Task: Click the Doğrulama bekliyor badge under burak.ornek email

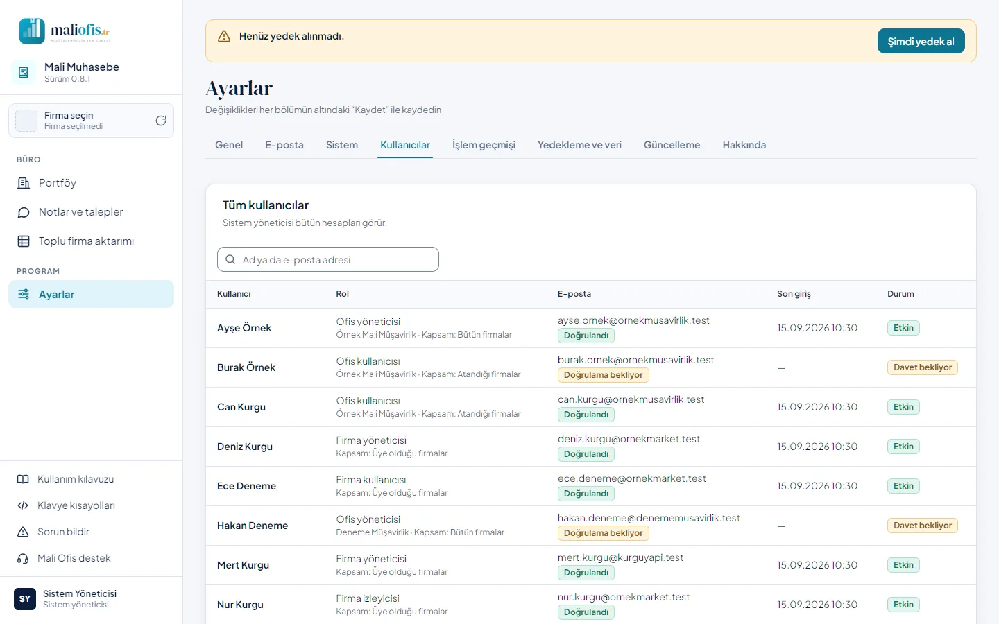Action: 604,375
